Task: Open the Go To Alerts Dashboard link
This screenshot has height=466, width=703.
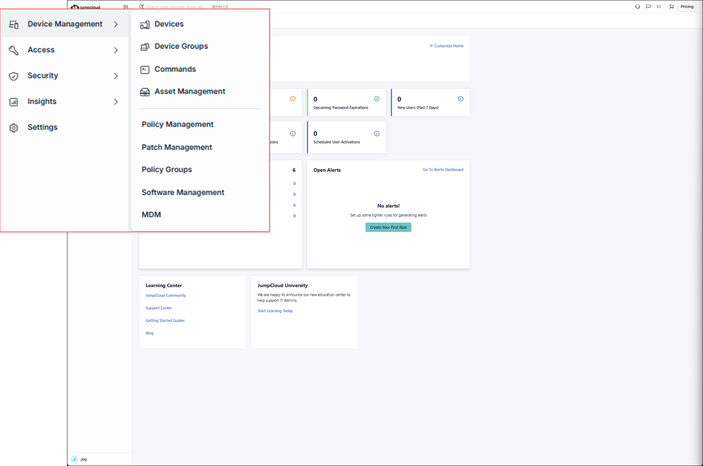Action: [443, 170]
